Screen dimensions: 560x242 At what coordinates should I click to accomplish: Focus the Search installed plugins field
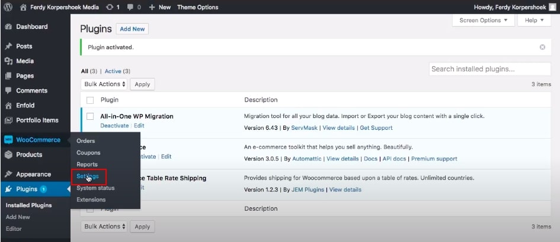point(489,69)
